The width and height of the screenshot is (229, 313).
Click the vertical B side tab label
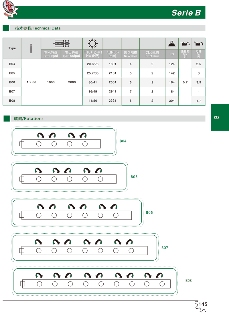click(x=217, y=117)
